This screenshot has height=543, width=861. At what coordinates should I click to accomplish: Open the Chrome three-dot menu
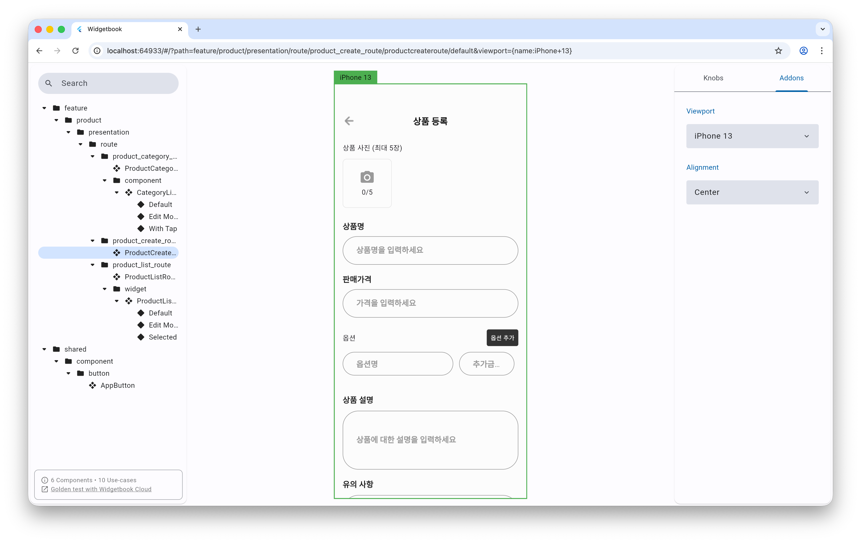(822, 51)
